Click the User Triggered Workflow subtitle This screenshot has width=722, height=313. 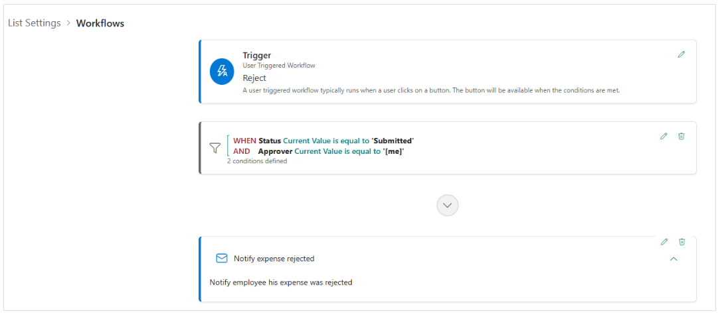tap(279, 66)
